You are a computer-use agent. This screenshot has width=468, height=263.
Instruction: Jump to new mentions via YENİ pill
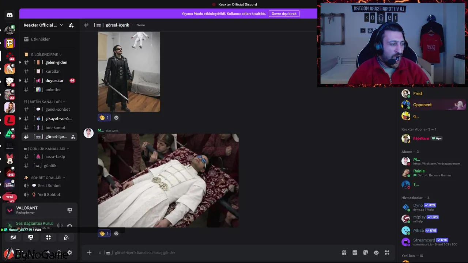pos(10,197)
